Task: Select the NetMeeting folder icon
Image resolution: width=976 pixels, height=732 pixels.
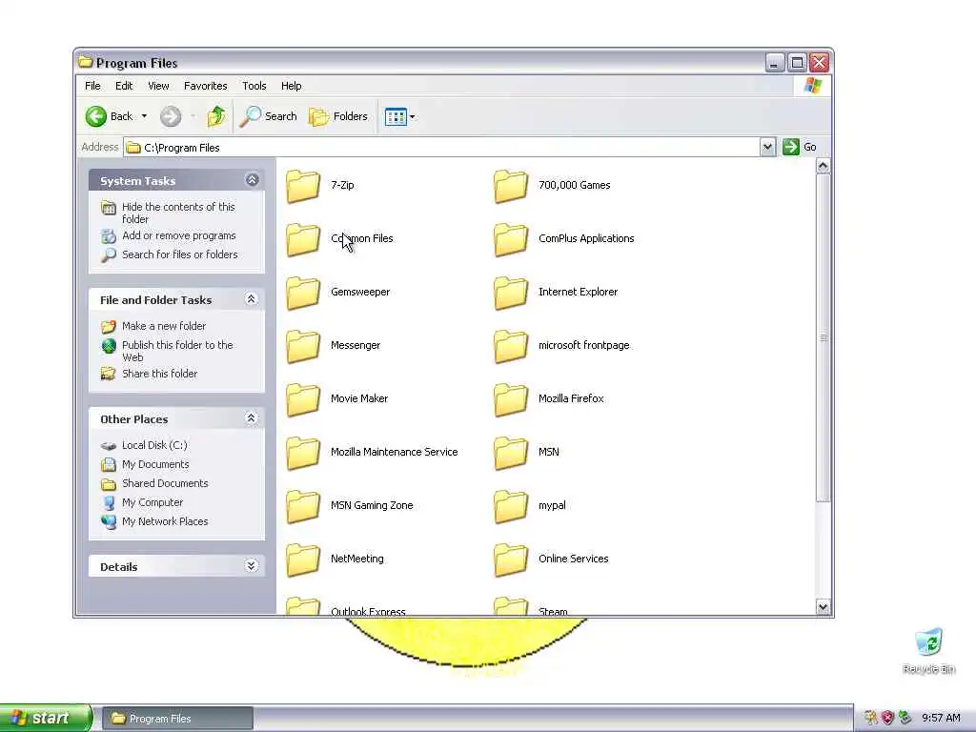Action: (x=303, y=559)
